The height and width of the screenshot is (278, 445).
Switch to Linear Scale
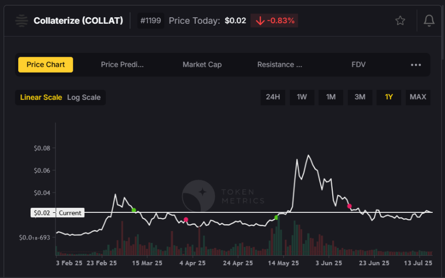(x=41, y=97)
